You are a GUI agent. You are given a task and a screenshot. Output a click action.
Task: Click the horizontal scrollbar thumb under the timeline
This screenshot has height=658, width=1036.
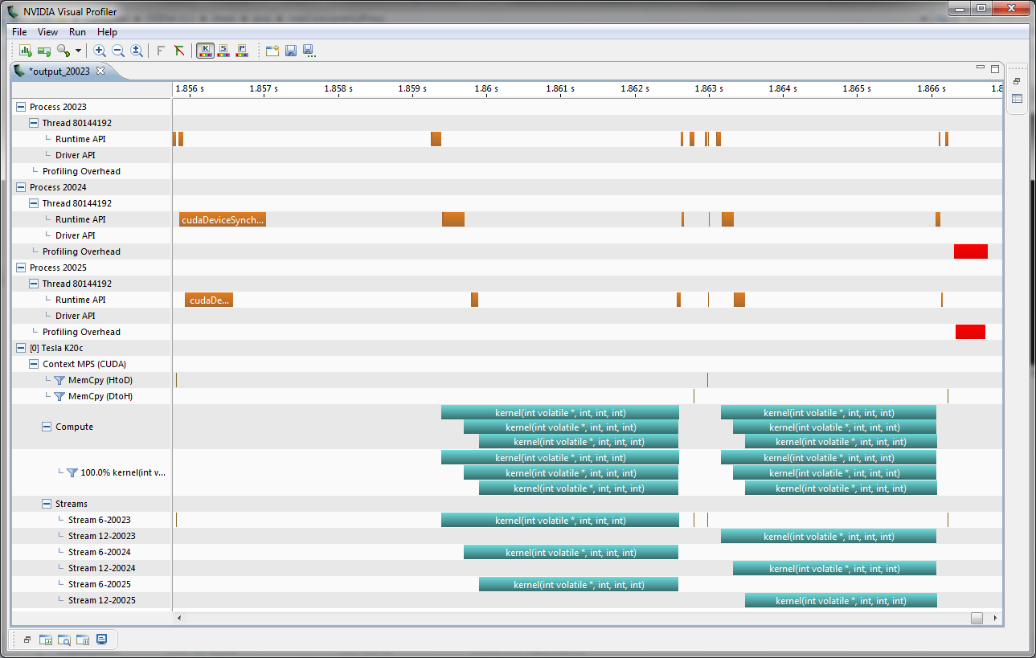click(977, 618)
